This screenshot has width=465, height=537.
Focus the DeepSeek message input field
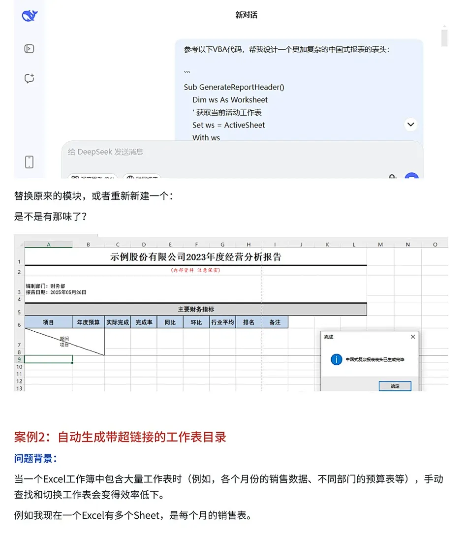pyautogui.click(x=243, y=152)
